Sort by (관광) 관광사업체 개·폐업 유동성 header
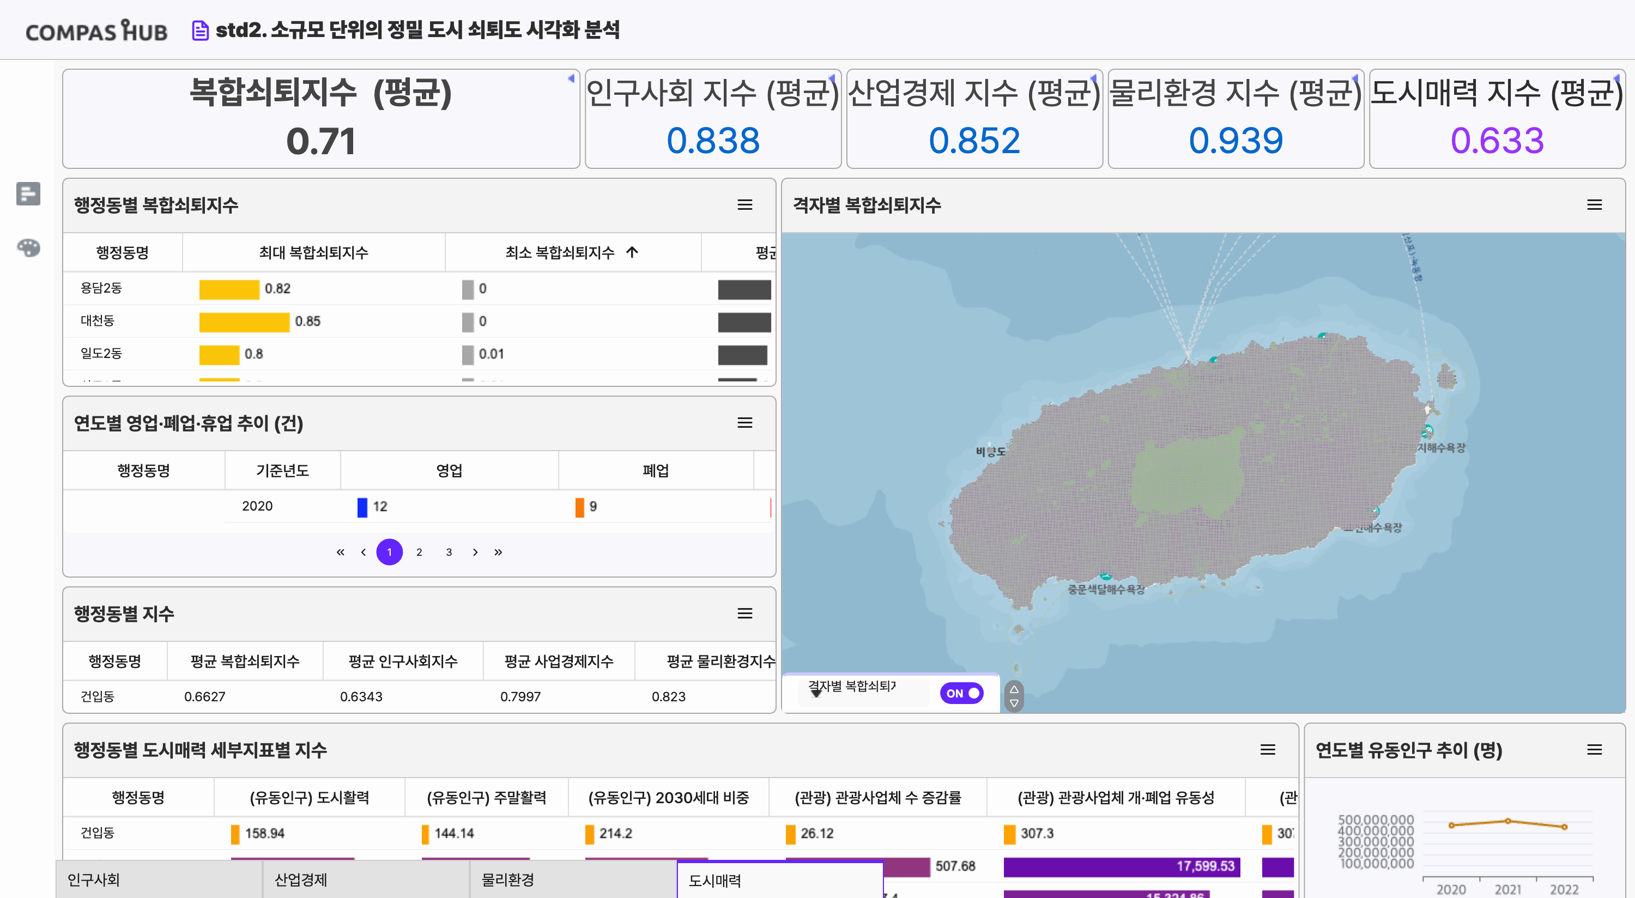The height and width of the screenshot is (898, 1635). pos(1116,797)
